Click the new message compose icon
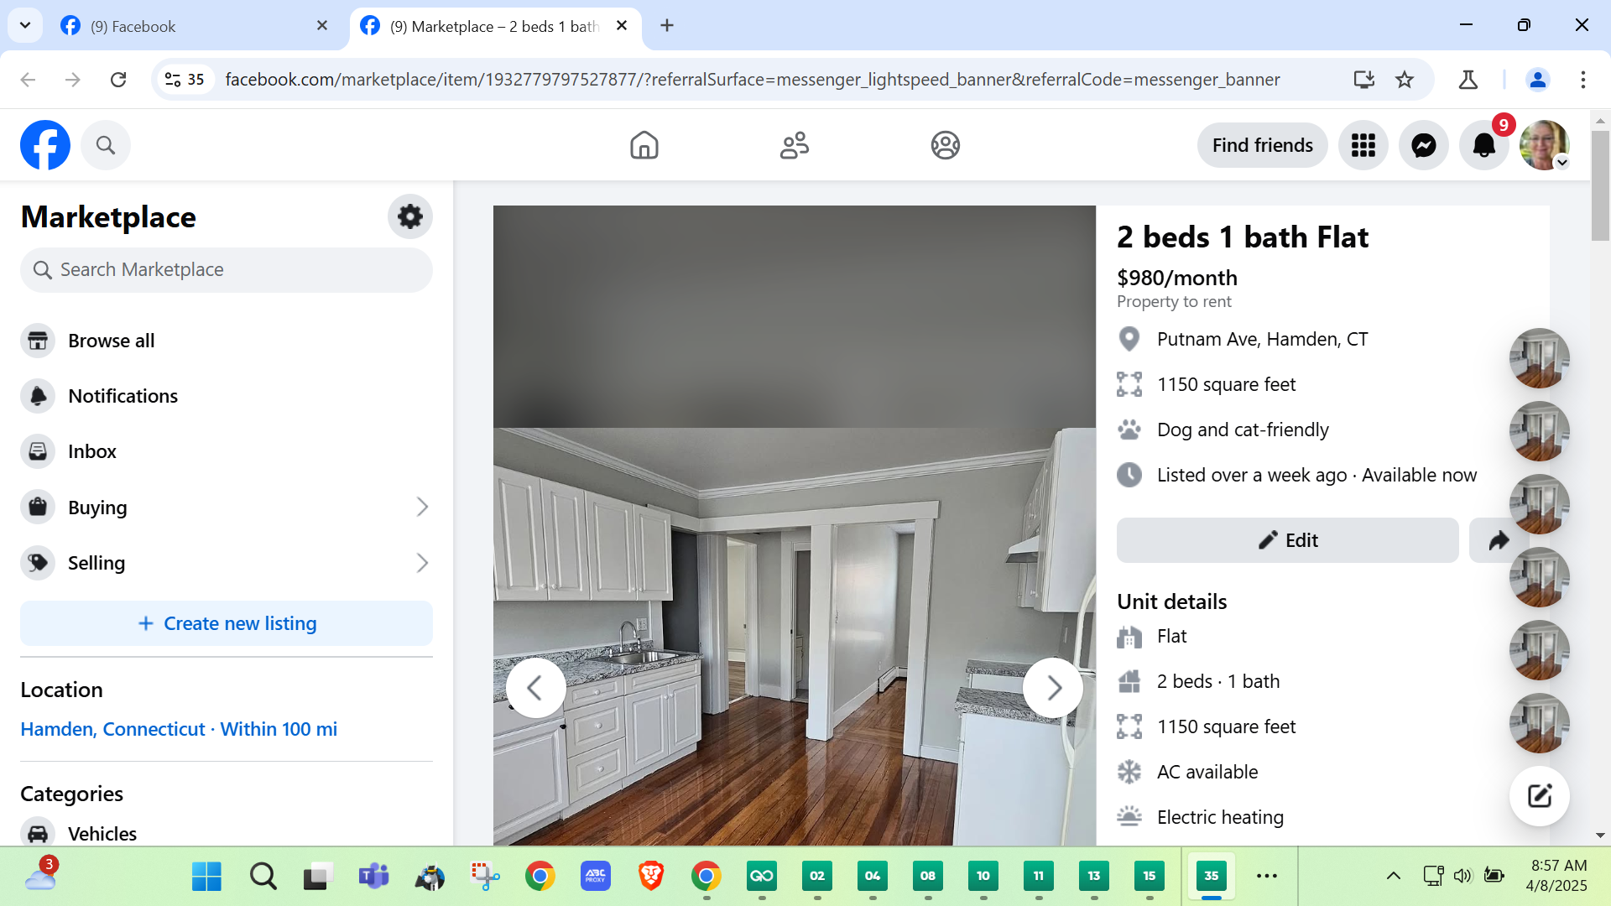The width and height of the screenshot is (1611, 906). (1539, 795)
